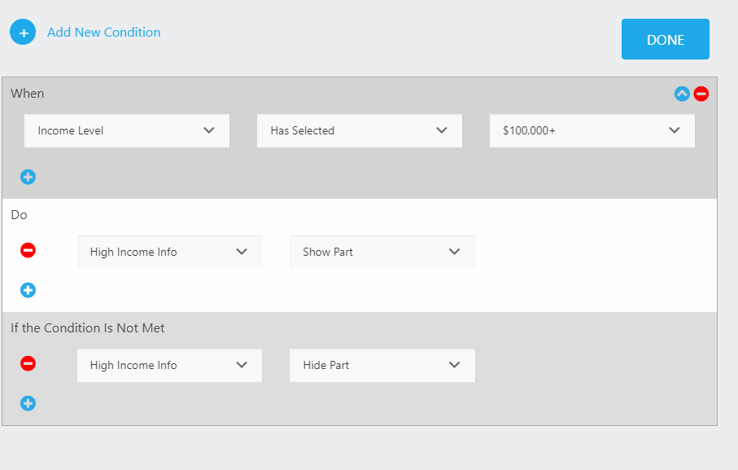Open the High Income Info dropdown in Do section
738x470 pixels.
point(169,252)
